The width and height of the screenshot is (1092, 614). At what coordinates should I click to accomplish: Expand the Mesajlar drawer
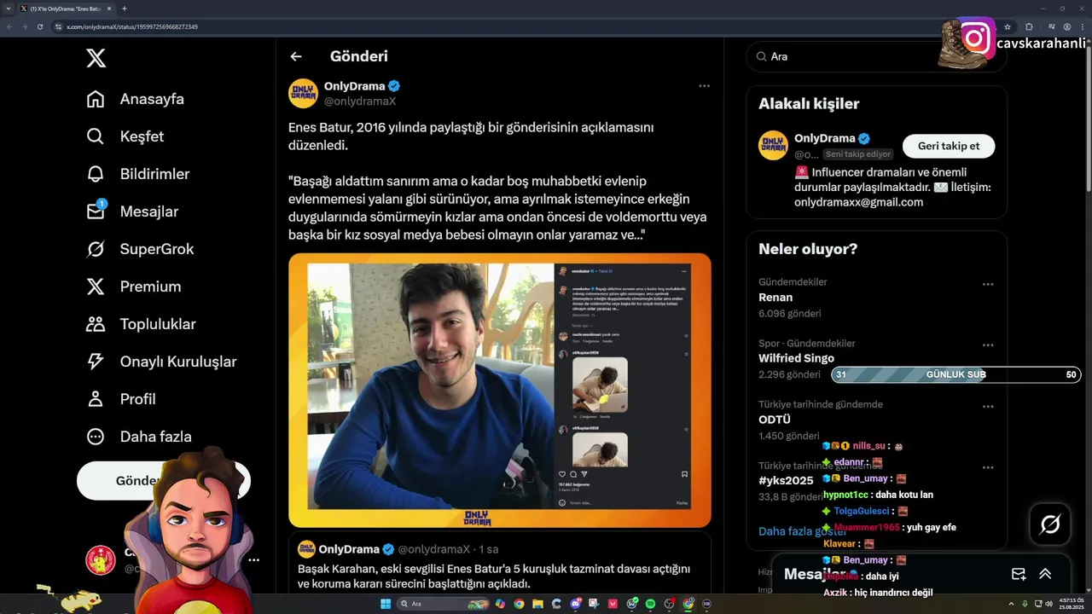(1045, 574)
